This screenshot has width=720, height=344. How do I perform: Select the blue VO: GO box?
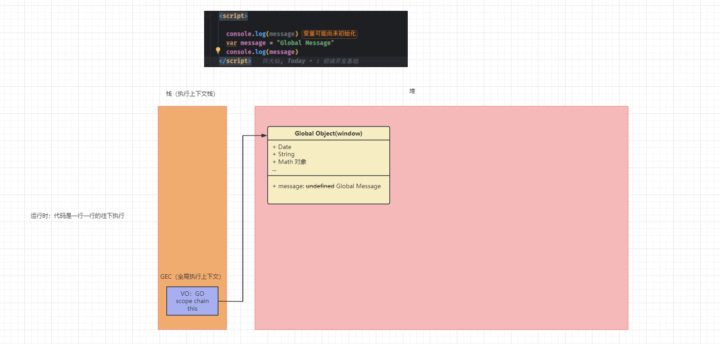192,301
